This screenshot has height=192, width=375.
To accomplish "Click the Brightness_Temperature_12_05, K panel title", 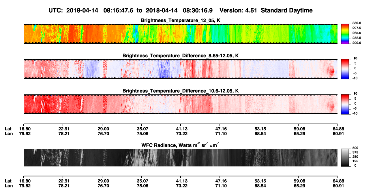I will pos(181,20).
